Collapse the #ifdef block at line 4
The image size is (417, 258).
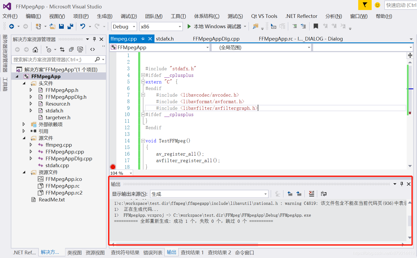[x=143, y=75]
